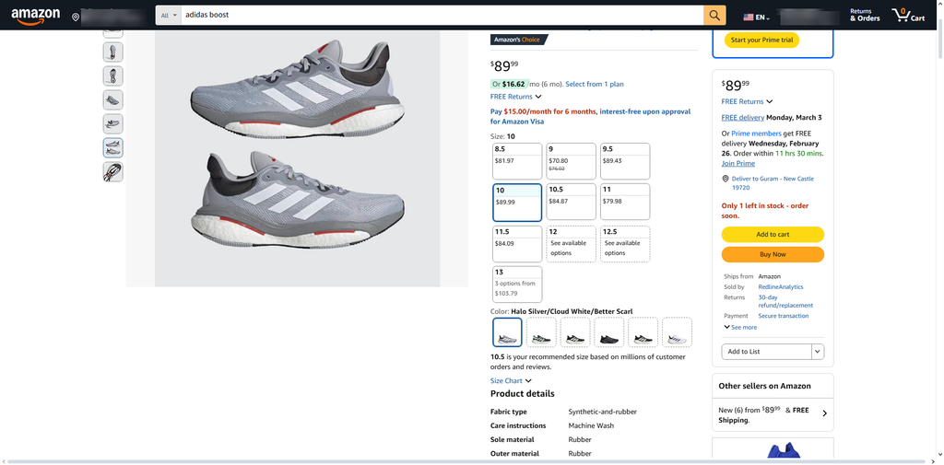This screenshot has height=465, width=944.
Task: Click the Amazon's Choice badge
Action: [520, 40]
